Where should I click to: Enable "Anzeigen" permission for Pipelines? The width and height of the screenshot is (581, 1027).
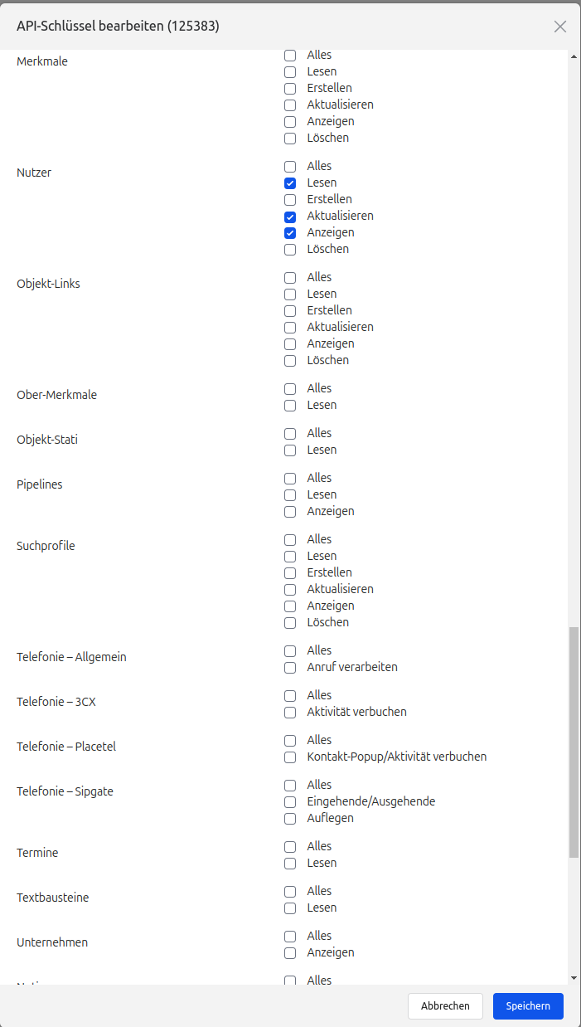290,511
